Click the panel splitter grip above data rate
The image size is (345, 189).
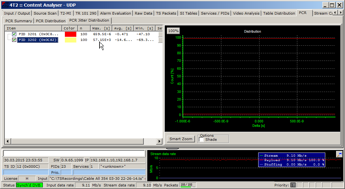pos(172,148)
